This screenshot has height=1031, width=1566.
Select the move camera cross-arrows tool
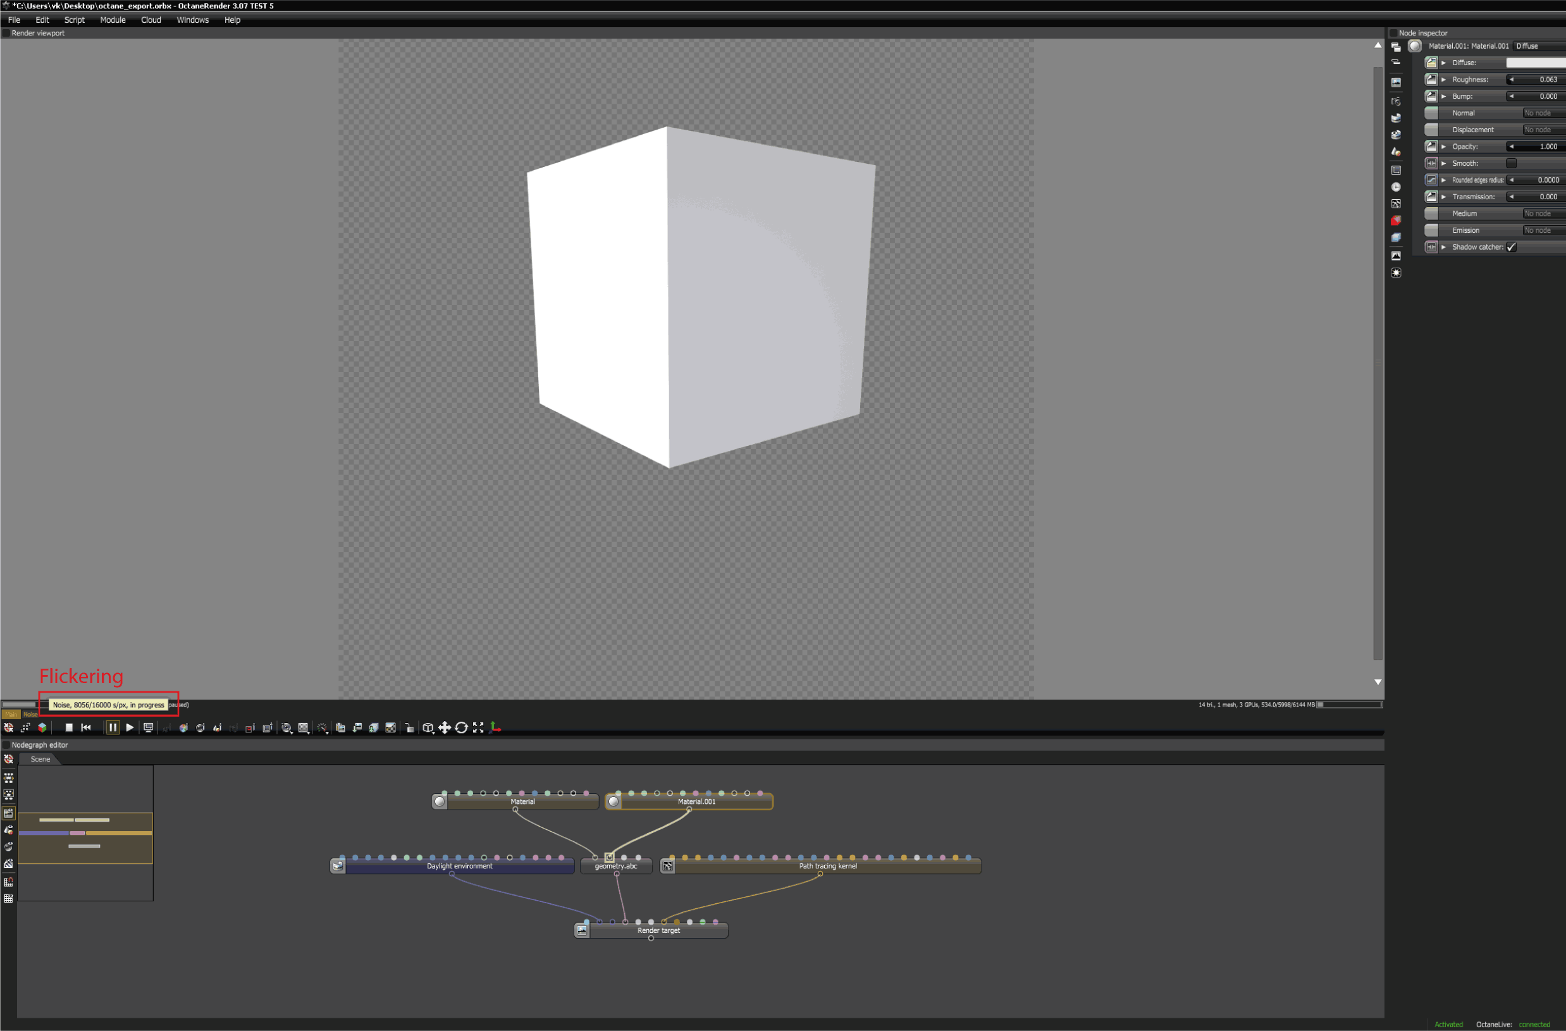coord(445,727)
